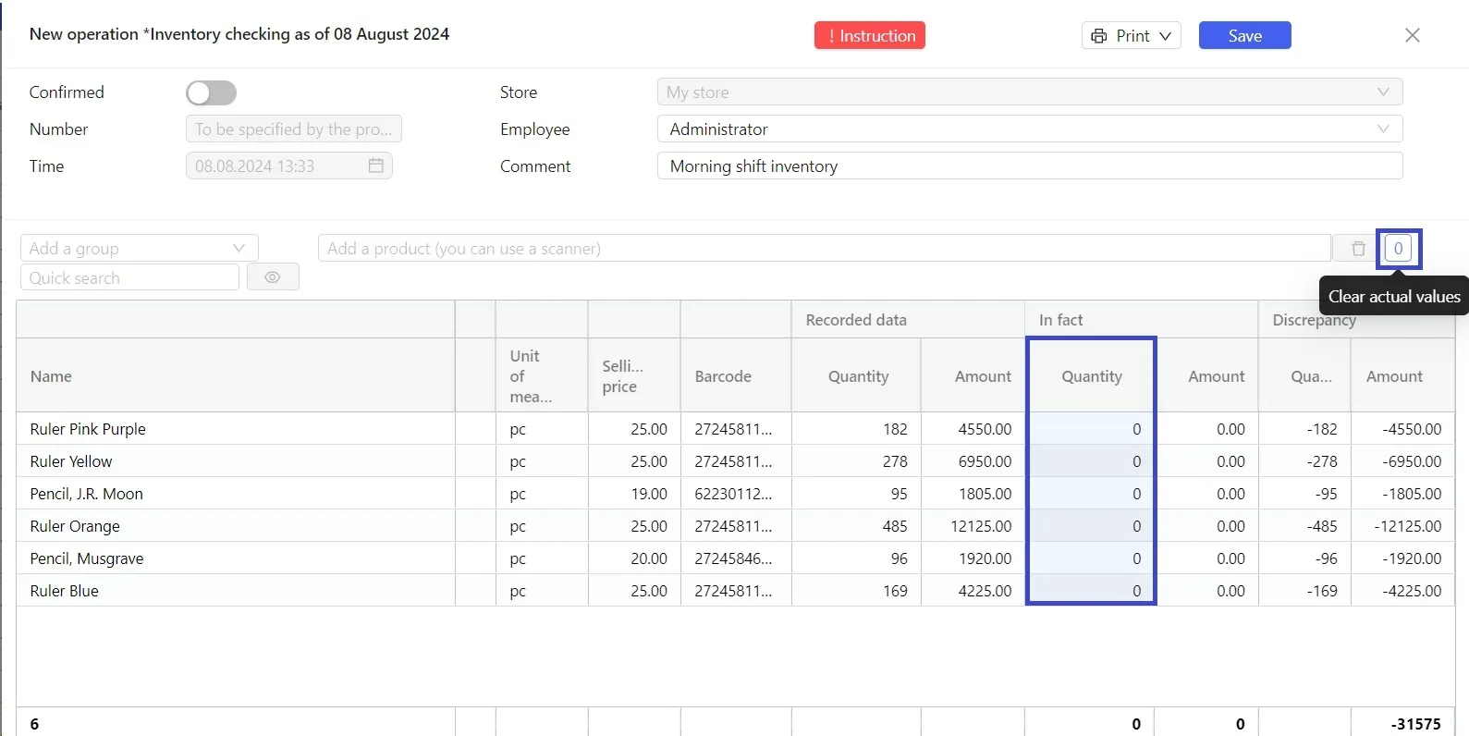Image resolution: width=1469 pixels, height=736 pixels.
Task: Click the Save button
Action: pyautogui.click(x=1244, y=36)
